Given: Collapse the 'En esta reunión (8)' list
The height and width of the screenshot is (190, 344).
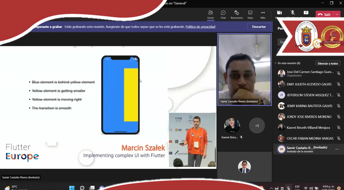Looking at the screenshot, I should [x=276, y=63].
